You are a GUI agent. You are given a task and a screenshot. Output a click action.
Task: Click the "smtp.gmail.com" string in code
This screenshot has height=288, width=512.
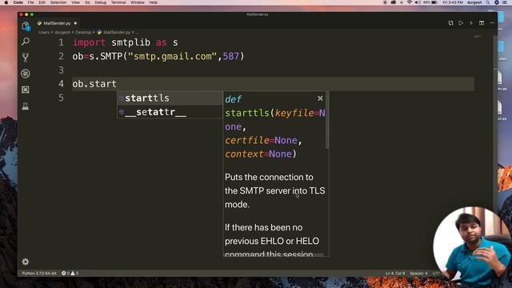point(172,56)
